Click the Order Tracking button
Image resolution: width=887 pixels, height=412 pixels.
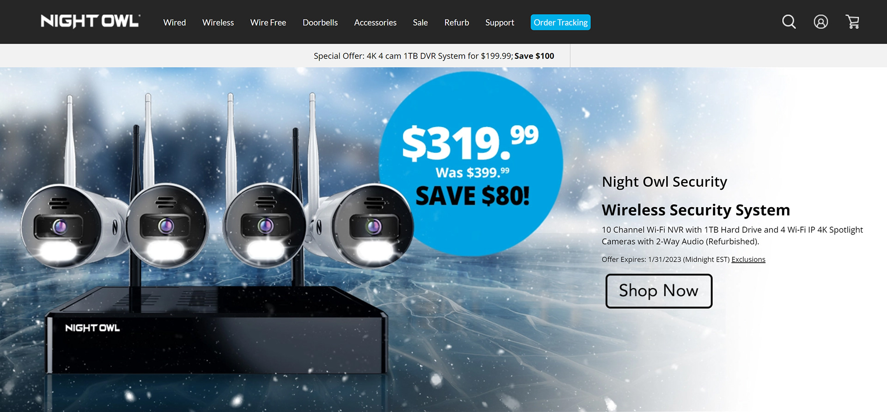560,22
